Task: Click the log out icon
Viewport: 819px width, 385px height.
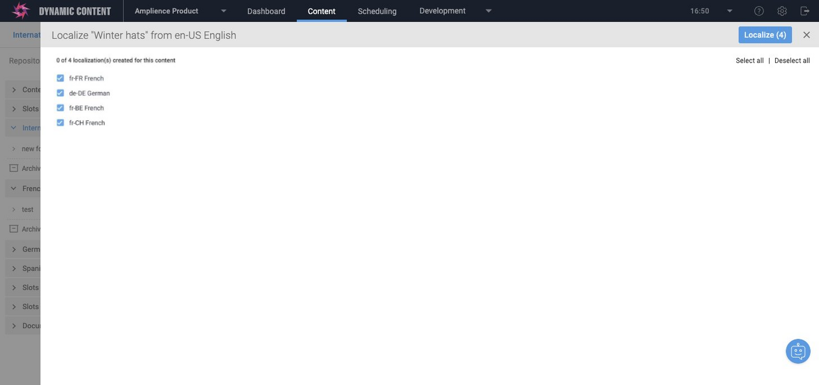Action: [x=805, y=11]
